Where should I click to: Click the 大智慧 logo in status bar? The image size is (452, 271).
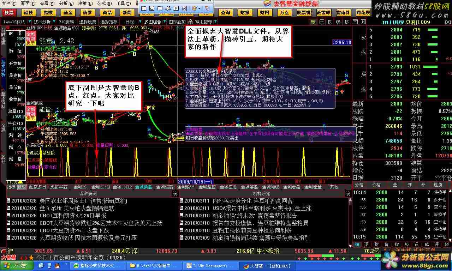pos(8,257)
